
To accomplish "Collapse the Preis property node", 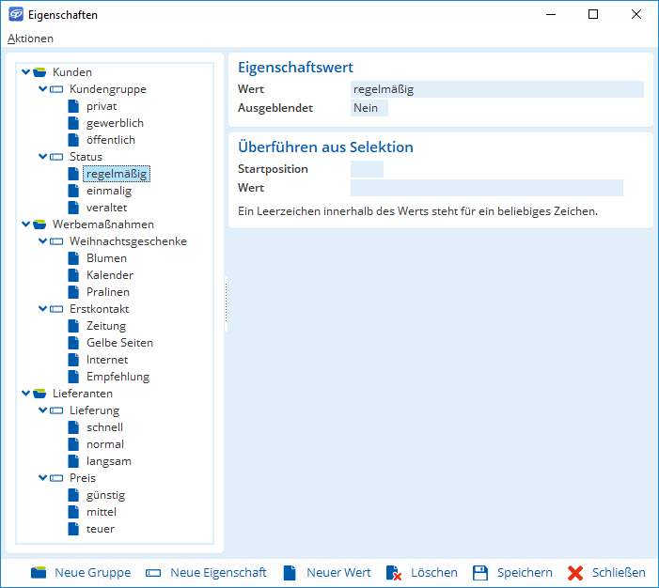I will click(42, 478).
